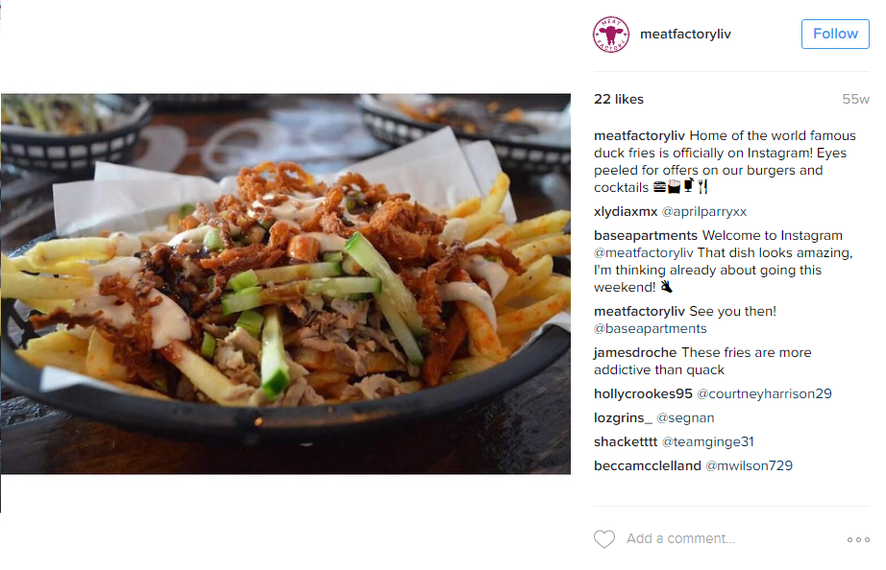
Task: Open the @segnan mention
Action: 685,418
